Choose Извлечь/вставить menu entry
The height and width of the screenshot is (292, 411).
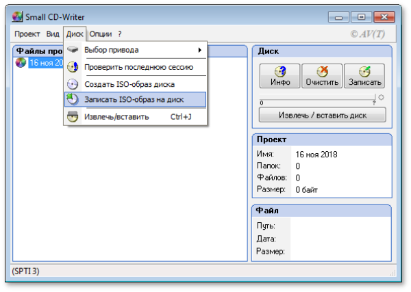click(135, 117)
